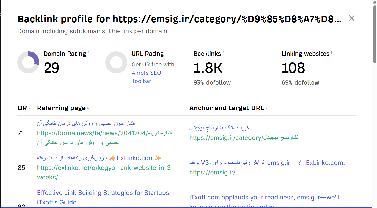Click the ExLinko.com Persian referring page title
This screenshot has width=377, height=208.
99,158
